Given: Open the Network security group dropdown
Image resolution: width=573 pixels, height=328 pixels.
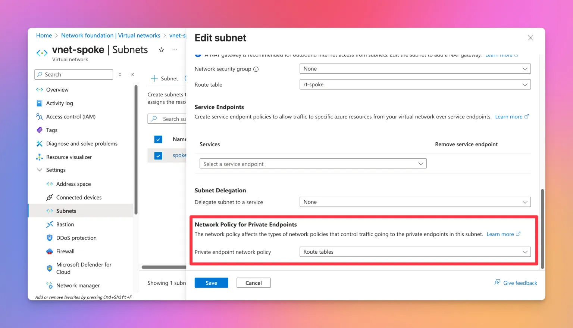Looking at the screenshot, I should [x=415, y=69].
